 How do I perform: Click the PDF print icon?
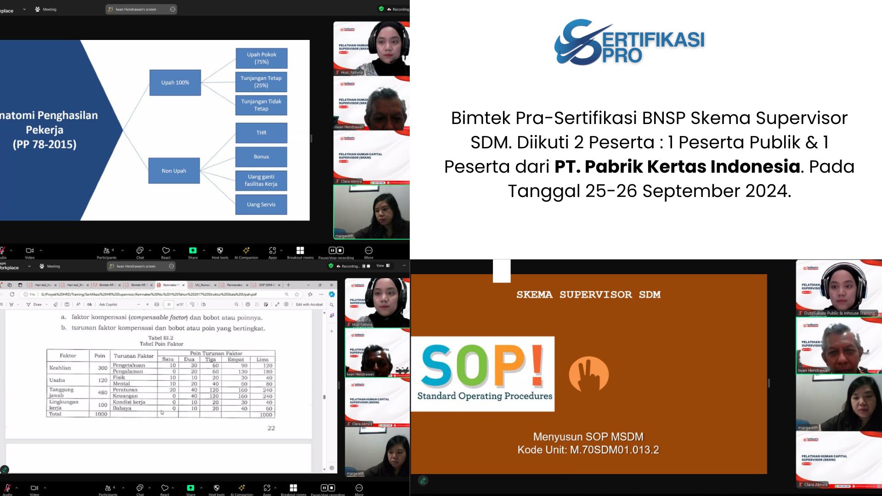coord(248,304)
